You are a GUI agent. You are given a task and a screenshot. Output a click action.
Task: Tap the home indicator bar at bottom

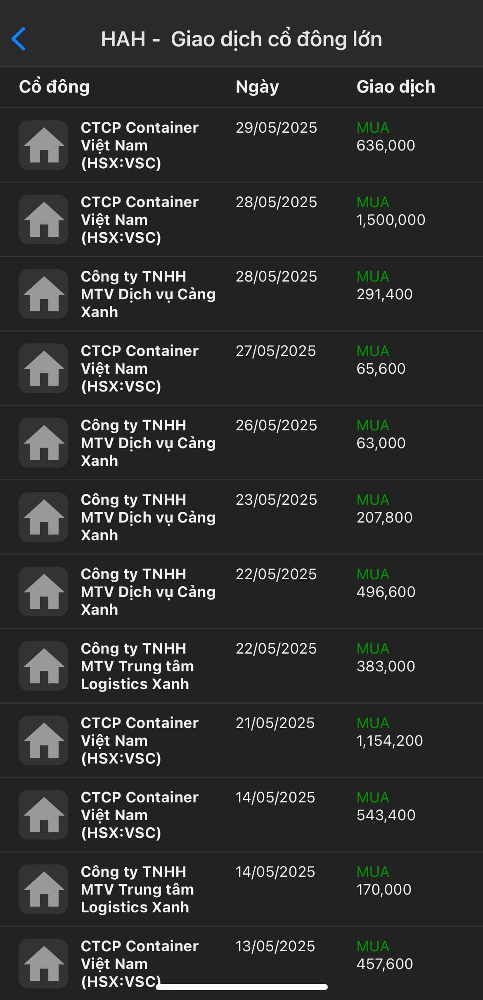(241, 987)
